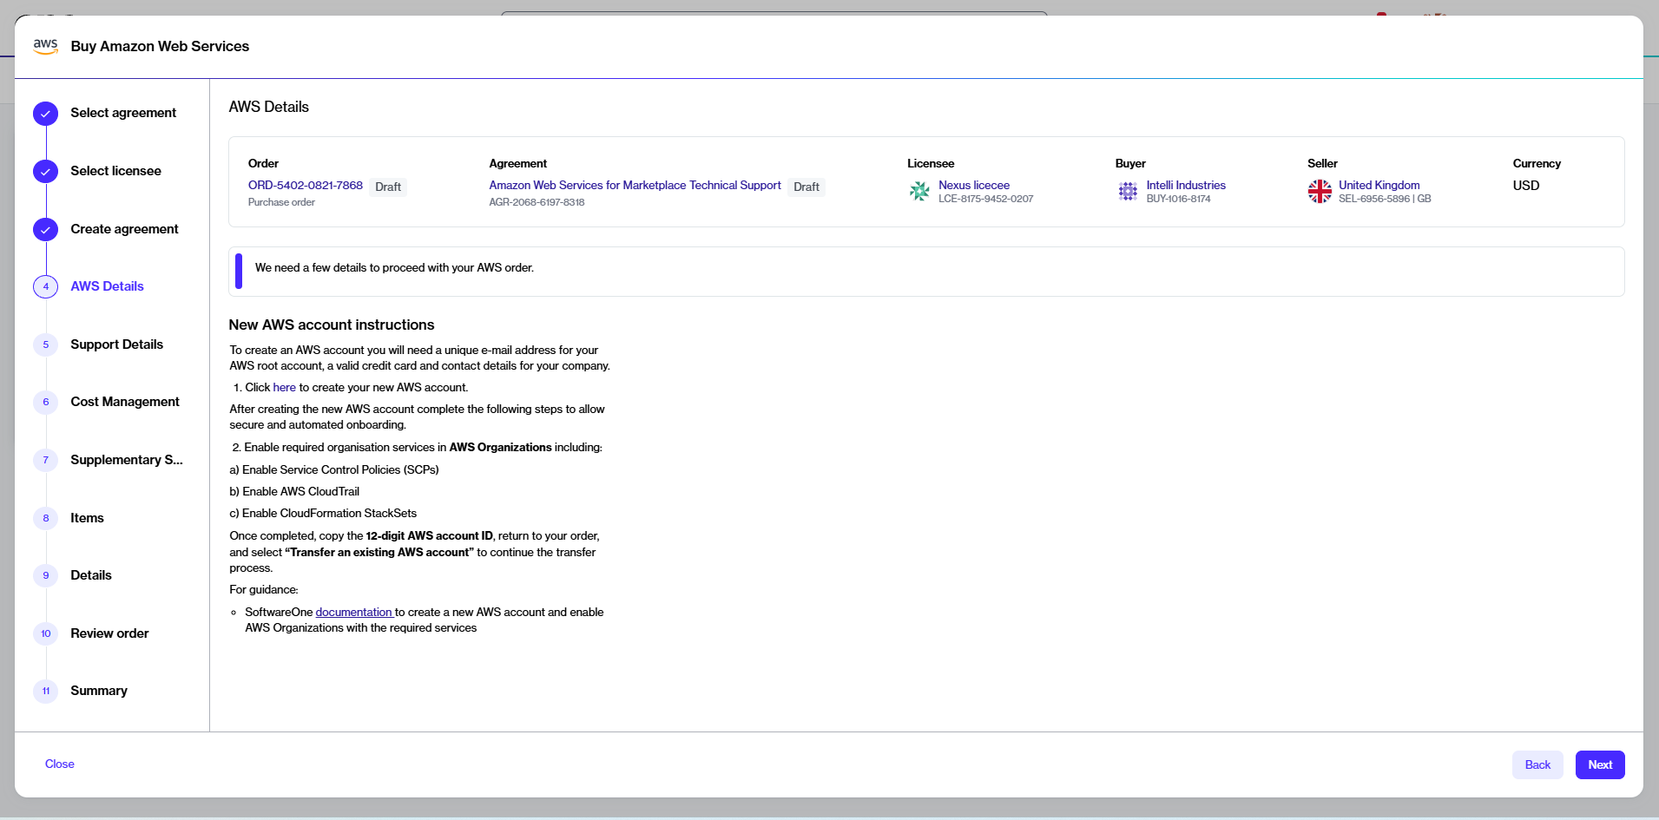Open the Cost Management step
The image size is (1659, 820).
124,402
